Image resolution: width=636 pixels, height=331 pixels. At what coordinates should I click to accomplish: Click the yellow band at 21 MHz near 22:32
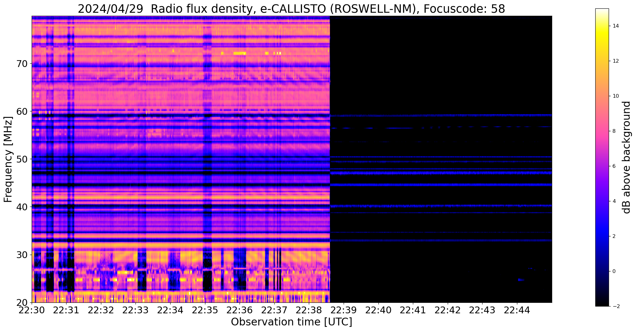click(x=101, y=299)
